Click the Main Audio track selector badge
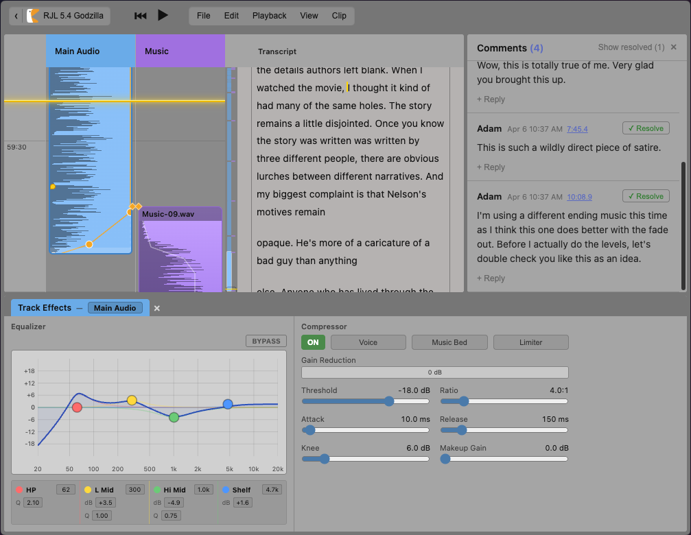Viewport: 691px width, 535px height. click(x=115, y=308)
